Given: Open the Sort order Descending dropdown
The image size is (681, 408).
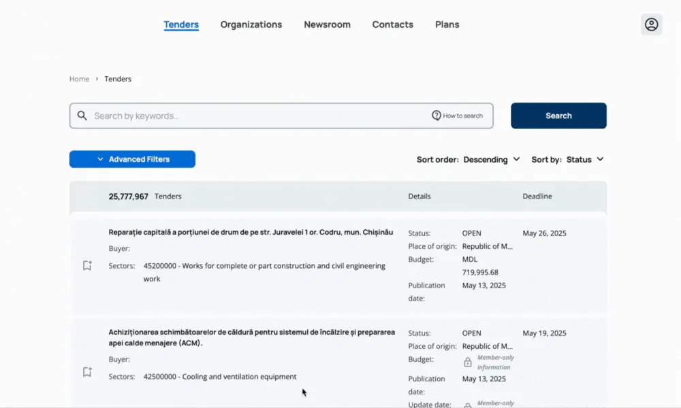Looking at the screenshot, I should point(492,160).
